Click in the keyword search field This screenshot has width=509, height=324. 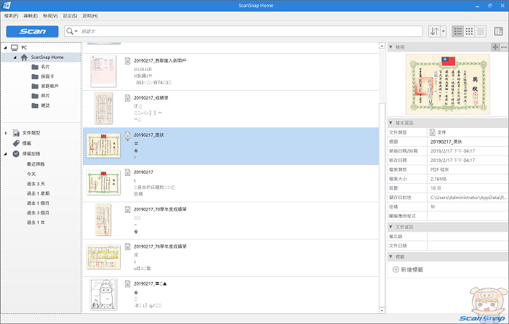click(247, 31)
